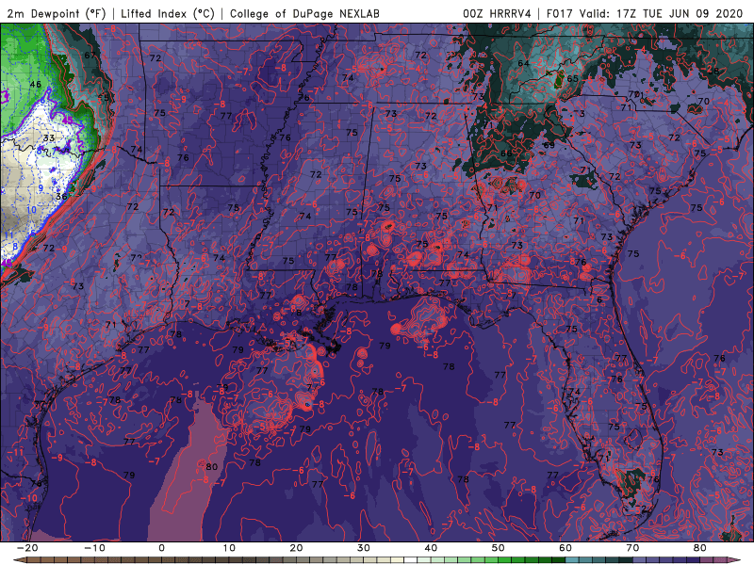This screenshot has width=754, height=565.
Task: Click the '-20' label on the color scale
Action: coord(27,548)
